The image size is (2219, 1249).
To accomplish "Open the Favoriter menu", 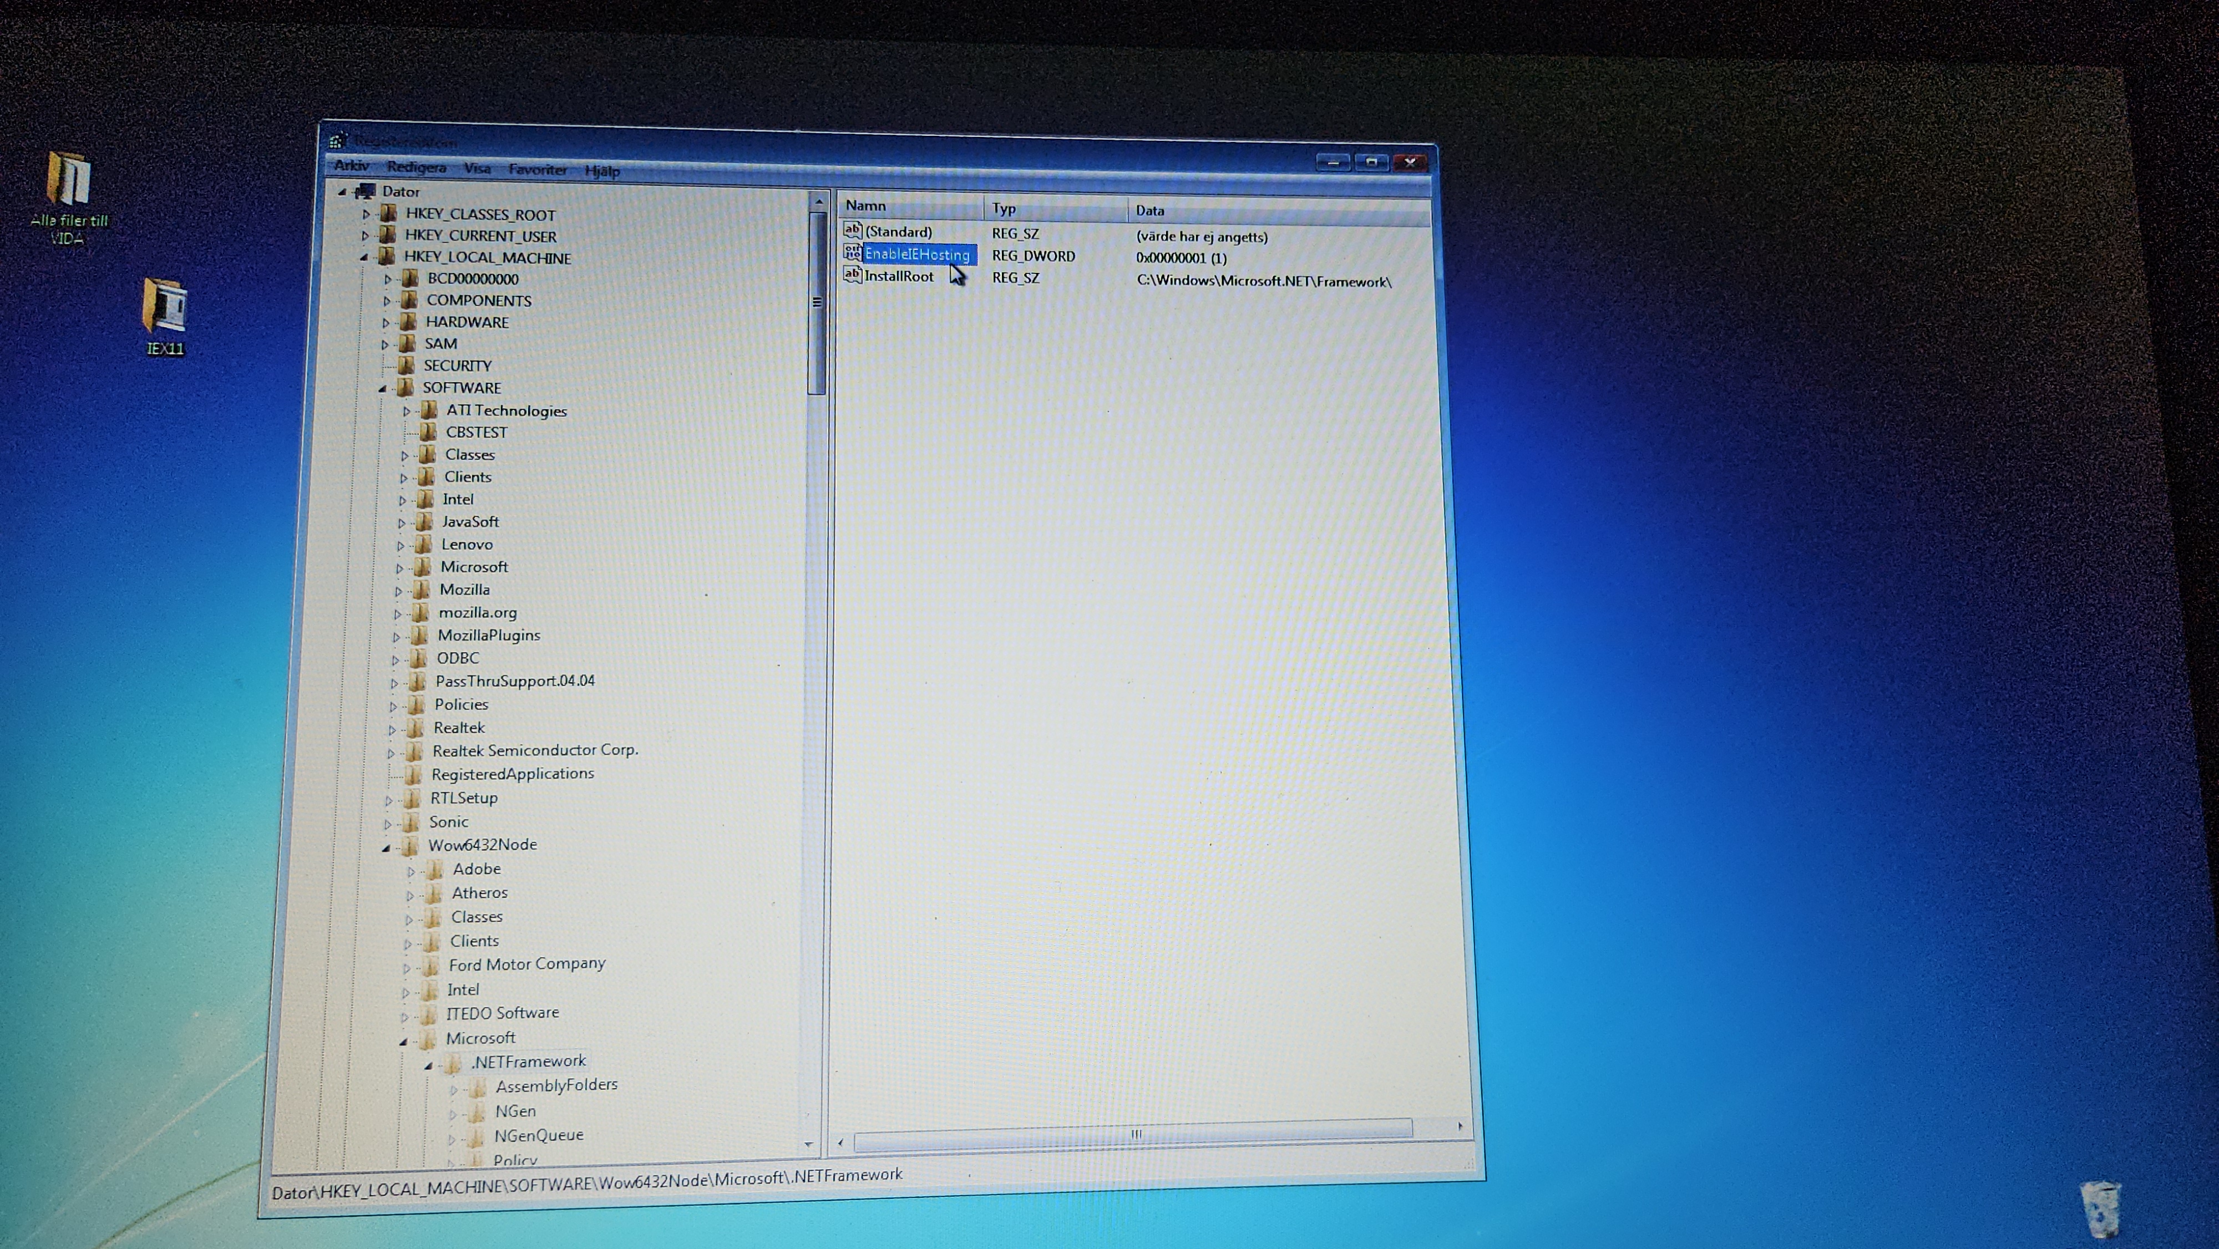I will [x=538, y=170].
